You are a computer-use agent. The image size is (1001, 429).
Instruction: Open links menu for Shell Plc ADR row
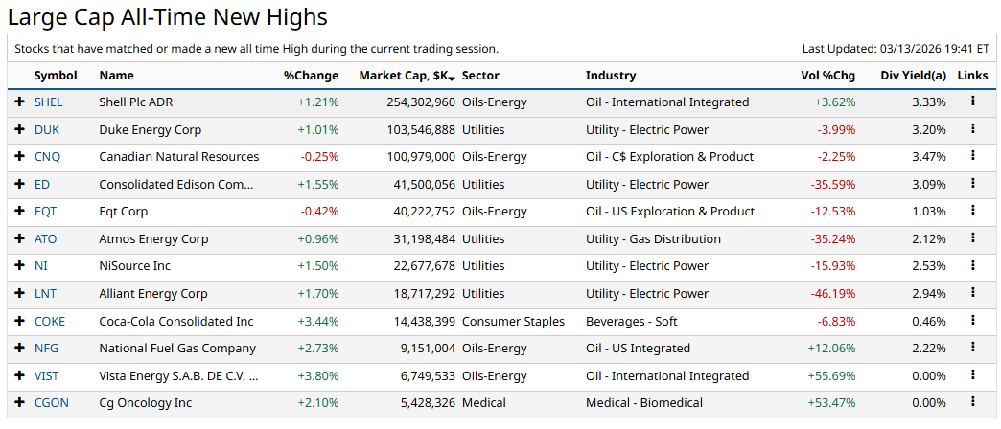coord(972,101)
